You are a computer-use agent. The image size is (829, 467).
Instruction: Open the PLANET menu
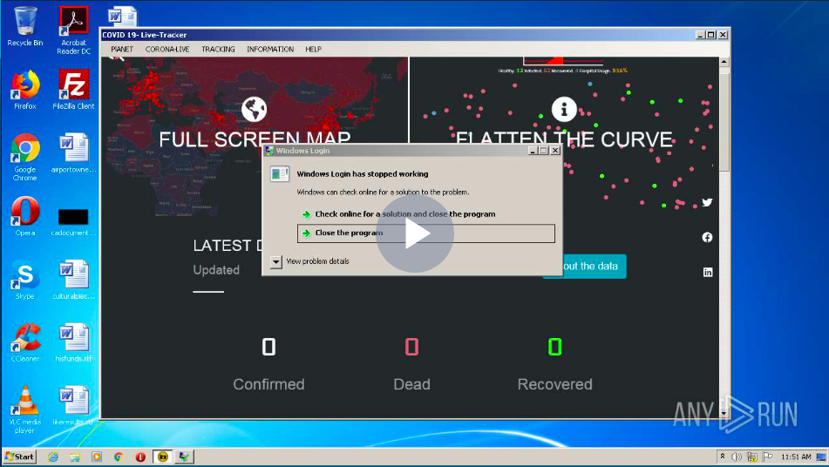[122, 49]
